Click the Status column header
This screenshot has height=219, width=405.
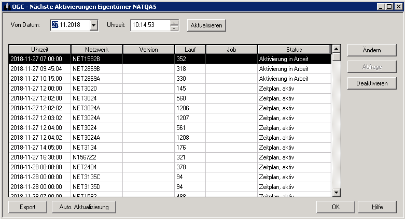(x=294, y=49)
